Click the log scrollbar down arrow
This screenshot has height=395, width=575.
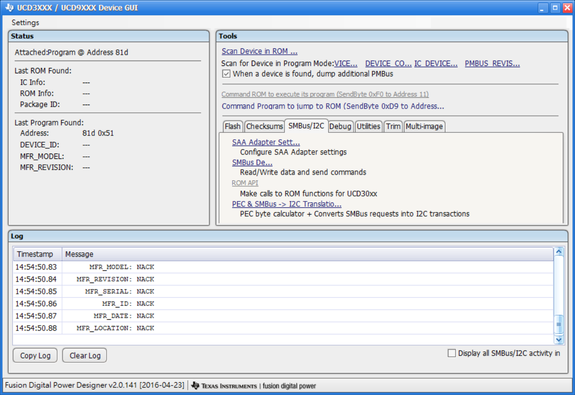558,340
